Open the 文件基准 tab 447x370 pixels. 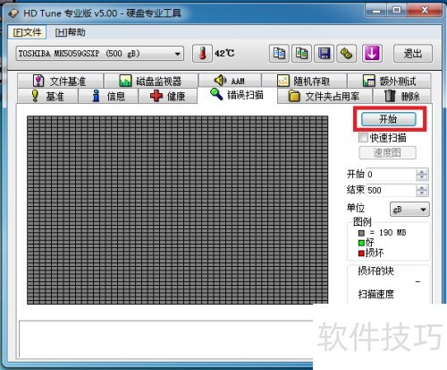point(60,81)
